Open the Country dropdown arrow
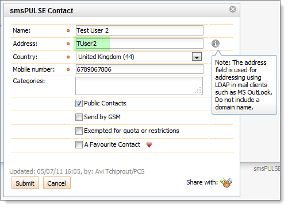The height and width of the screenshot is (208, 288). click(197, 57)
